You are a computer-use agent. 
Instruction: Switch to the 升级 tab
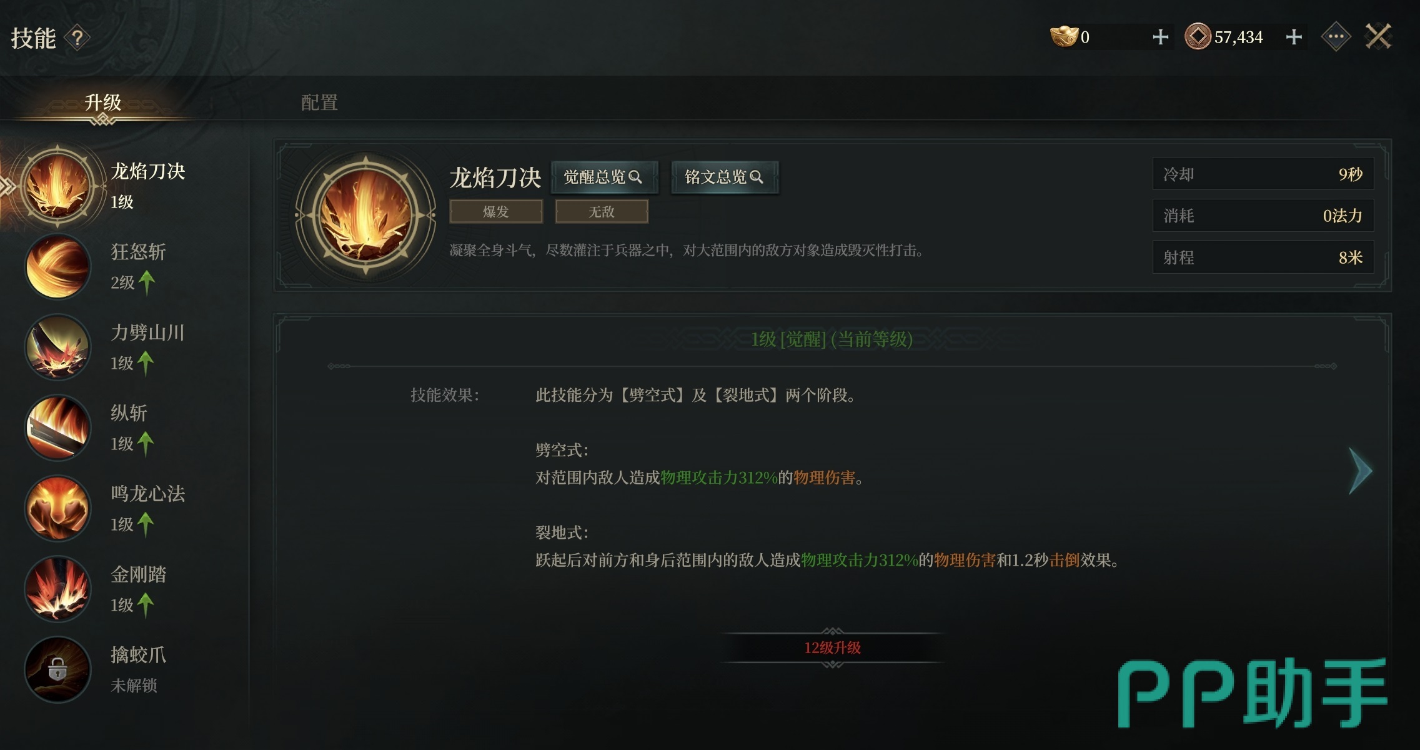pos(103,102)
